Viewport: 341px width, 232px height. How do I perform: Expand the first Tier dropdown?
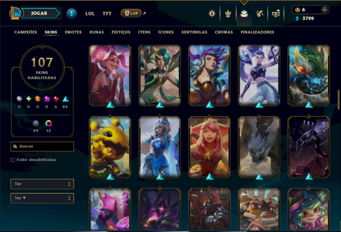[x=42, y=184]
